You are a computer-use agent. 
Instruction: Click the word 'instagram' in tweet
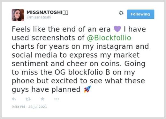coord(115,47)
